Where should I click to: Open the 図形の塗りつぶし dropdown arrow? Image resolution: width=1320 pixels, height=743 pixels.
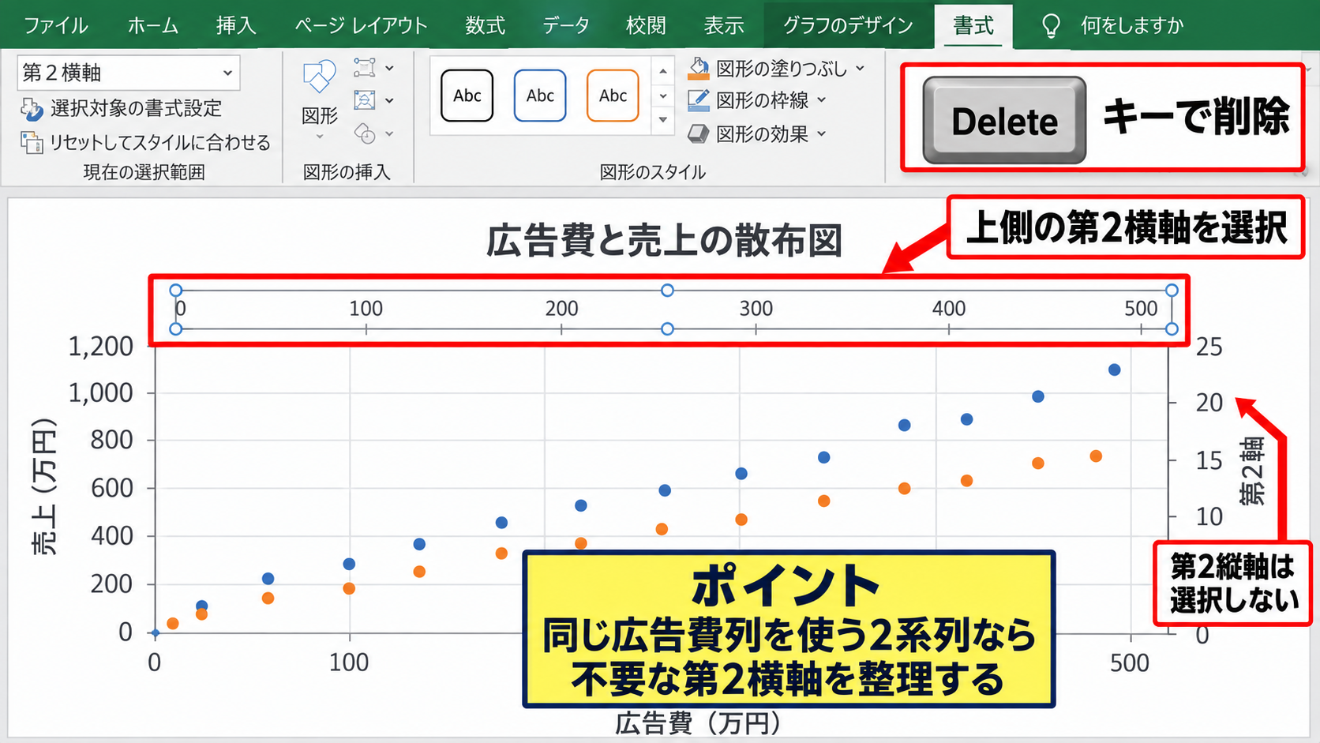tap(860, 69)
